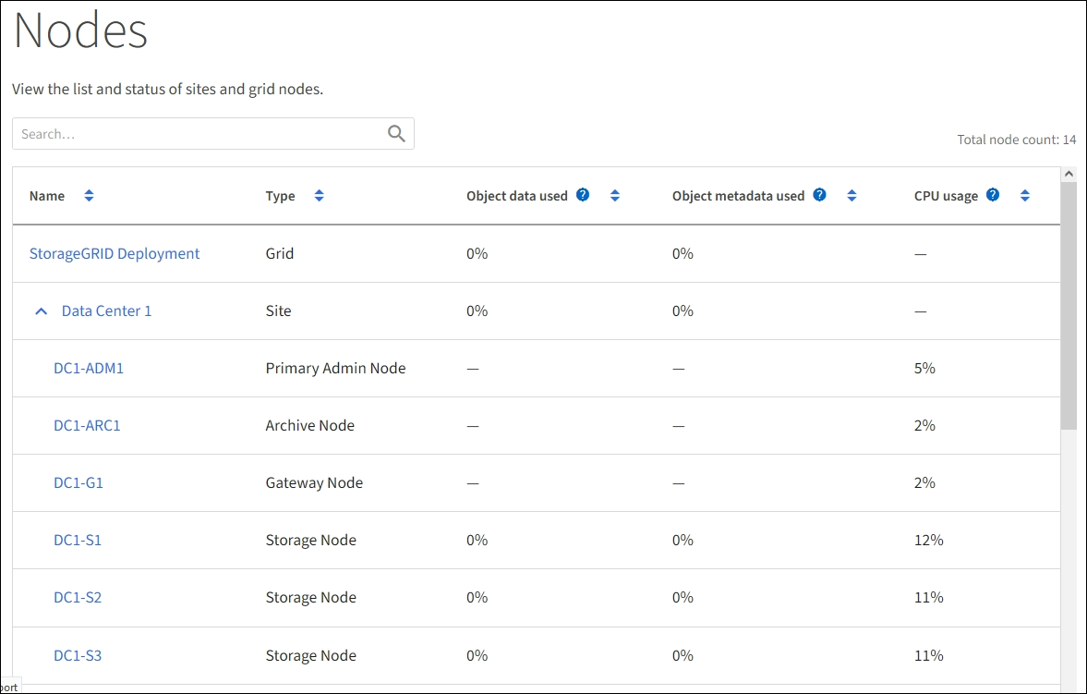Open the DC1-G1 gateway node
Viewport: 1087px width, 694px height.
click(79, 482)
